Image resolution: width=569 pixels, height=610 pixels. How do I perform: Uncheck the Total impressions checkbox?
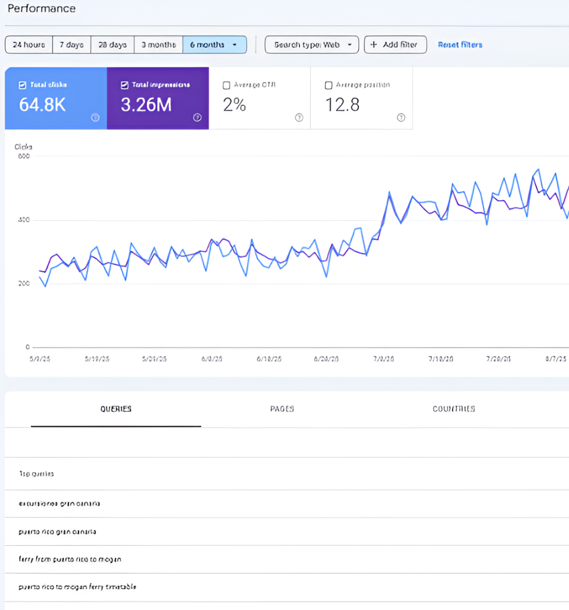click(x=125, y=85)
